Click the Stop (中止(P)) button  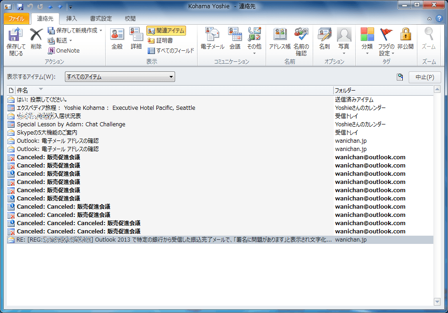(x=425, y=77)
